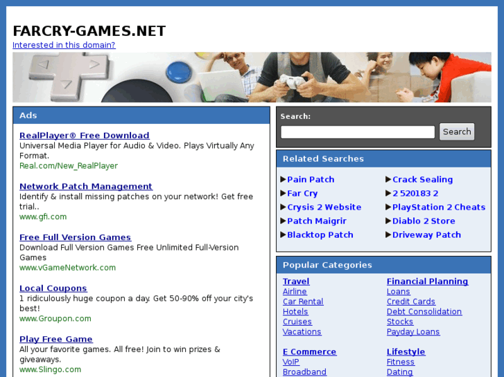Viewport: 504px width, 377px height.
Task: Select Far Cry related search
Action: [x=302, y=194]
